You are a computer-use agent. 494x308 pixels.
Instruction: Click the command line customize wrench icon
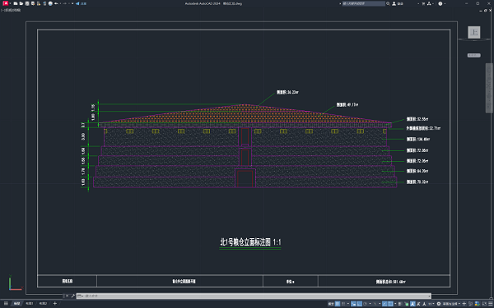tap(72, 296)
